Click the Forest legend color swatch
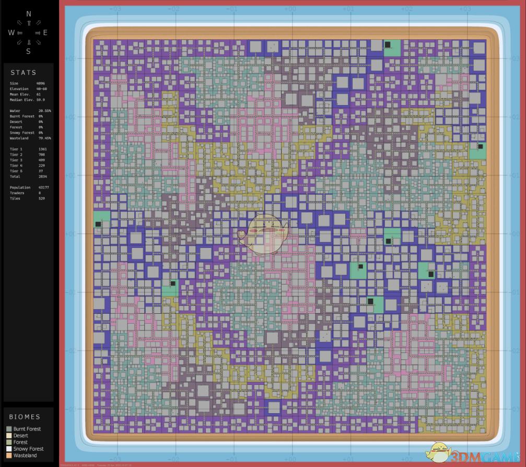Viewport: 526px width, 467px height. [x=9, y=442]
